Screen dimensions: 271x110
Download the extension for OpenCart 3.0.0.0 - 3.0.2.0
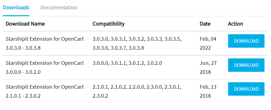click(x=246, y=65)
